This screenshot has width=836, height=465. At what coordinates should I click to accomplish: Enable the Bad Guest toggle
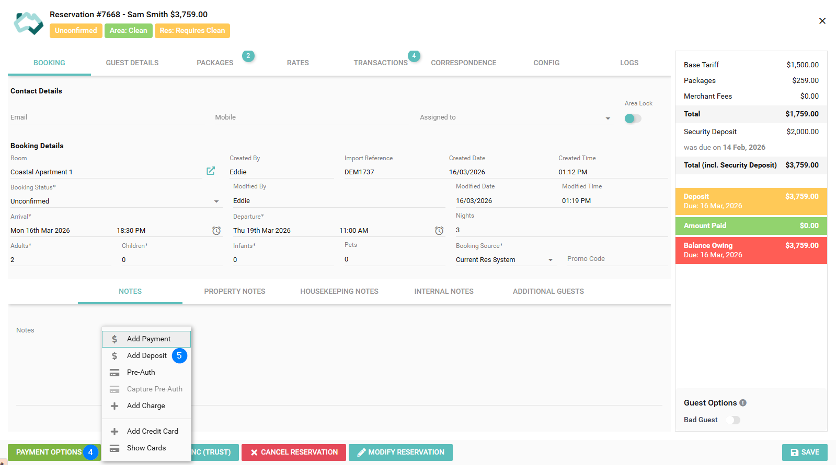click(x=733, y=420)
